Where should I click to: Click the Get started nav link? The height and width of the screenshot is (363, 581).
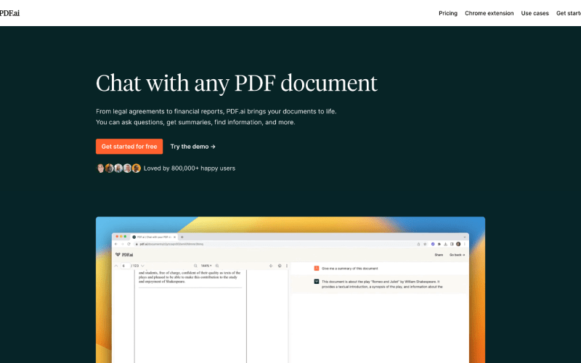569,13
